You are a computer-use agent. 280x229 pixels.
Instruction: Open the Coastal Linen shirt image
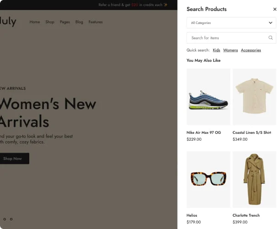tap(254, 97)
